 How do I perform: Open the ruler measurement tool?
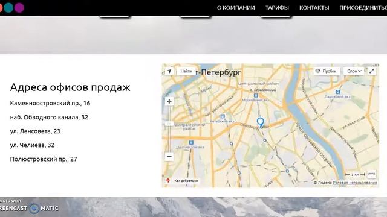tap(371, 174)
